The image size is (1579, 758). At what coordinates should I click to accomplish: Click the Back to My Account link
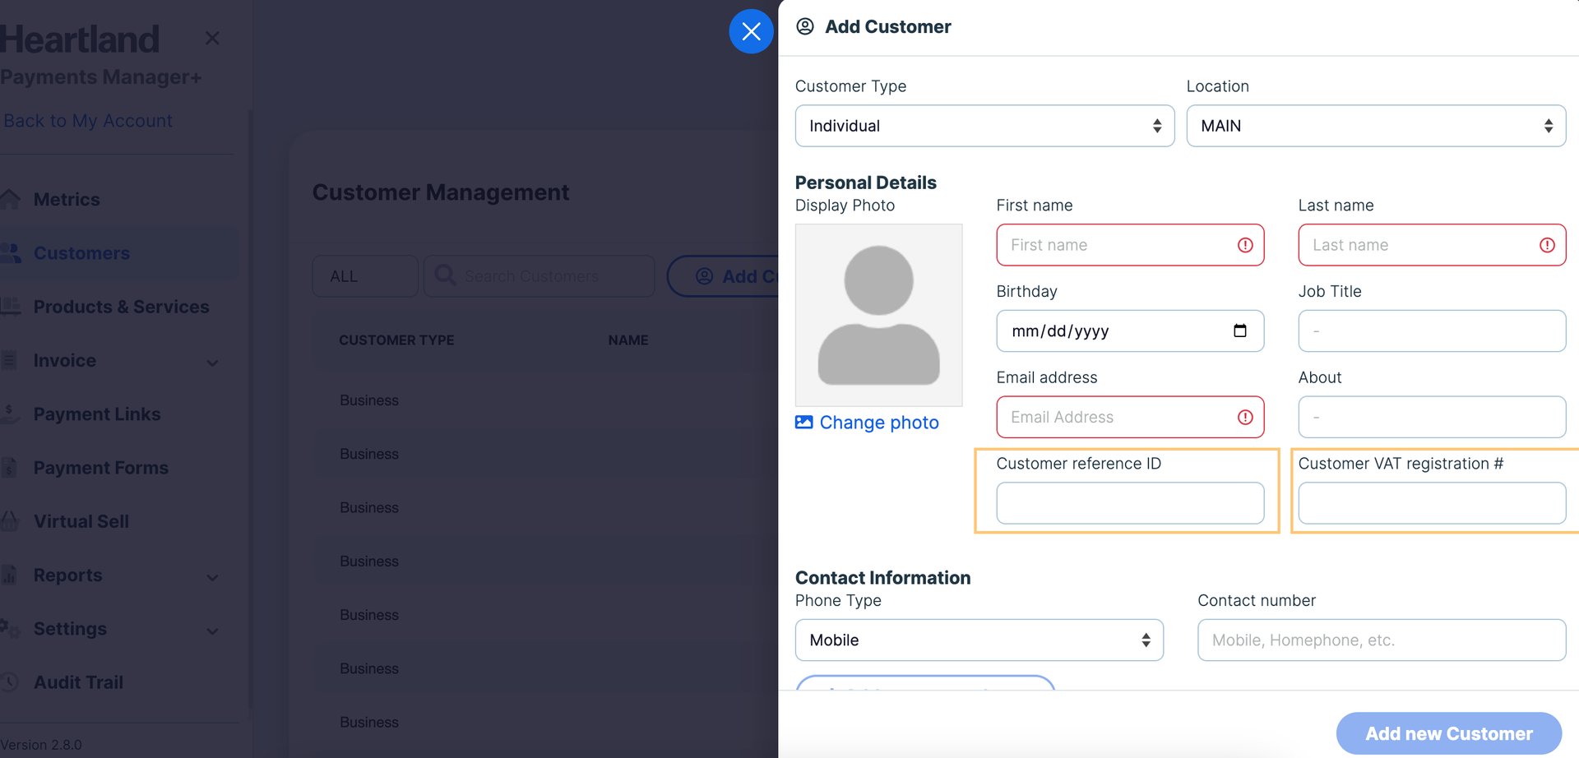click(x=88, y=121)
